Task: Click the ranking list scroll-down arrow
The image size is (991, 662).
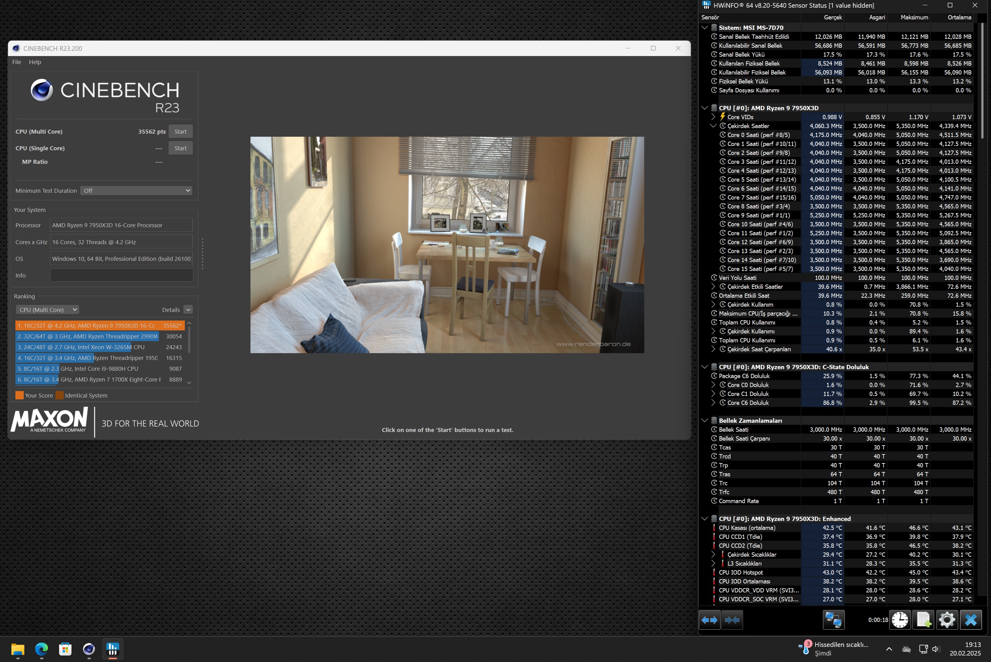Action: pos(189,382)
